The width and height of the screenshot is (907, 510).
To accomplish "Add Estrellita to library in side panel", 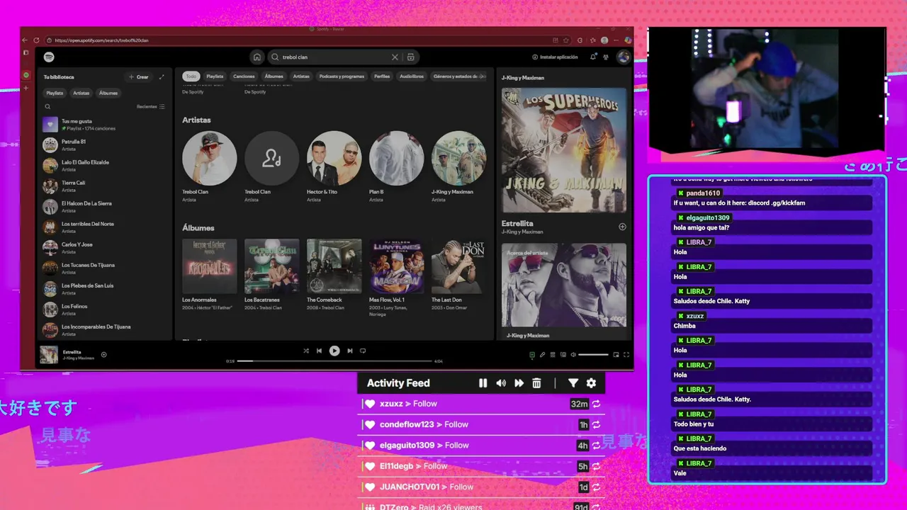I will click(622, 227).
